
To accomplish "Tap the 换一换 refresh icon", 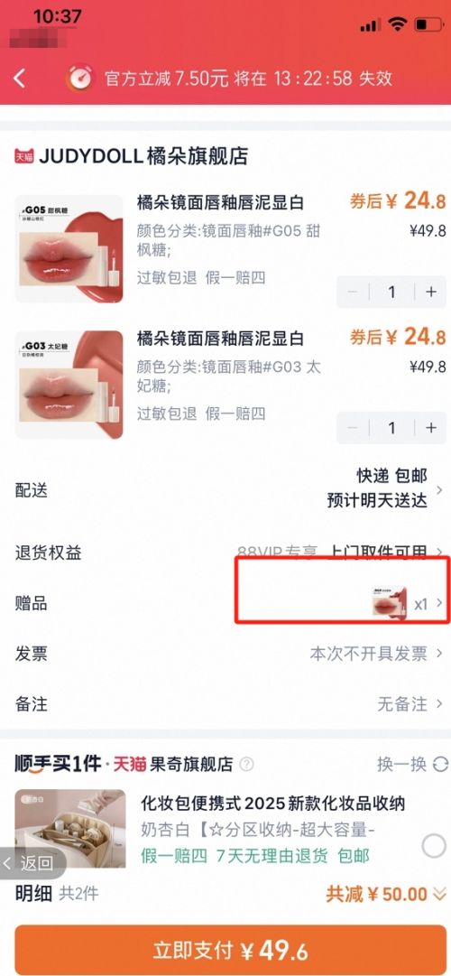I will coord(440,764).
